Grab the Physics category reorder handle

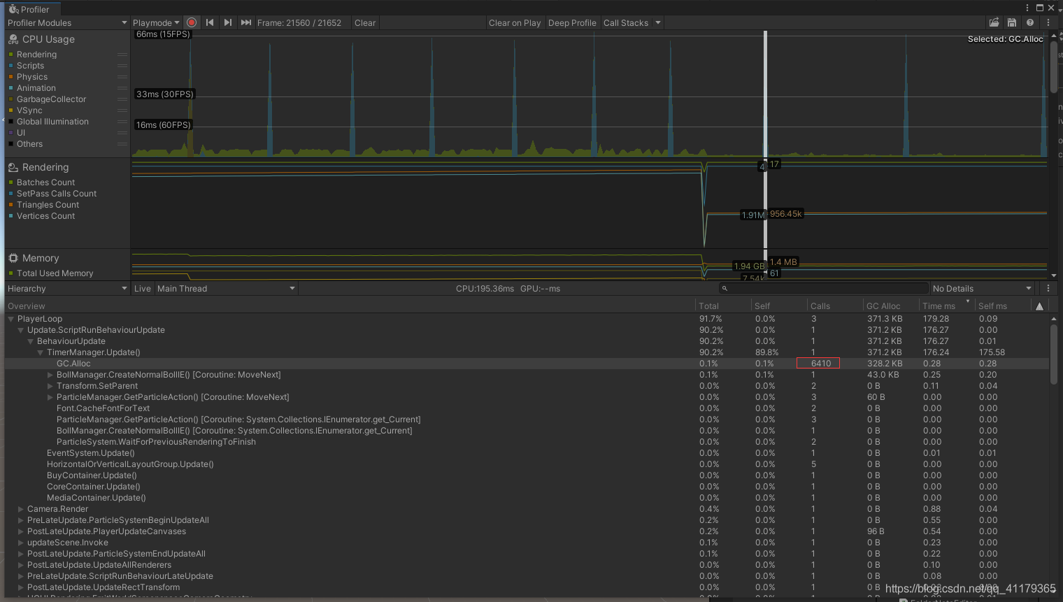coord(122,77)
